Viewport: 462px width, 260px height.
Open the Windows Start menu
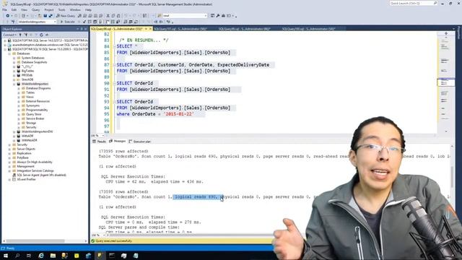point(5,256)
